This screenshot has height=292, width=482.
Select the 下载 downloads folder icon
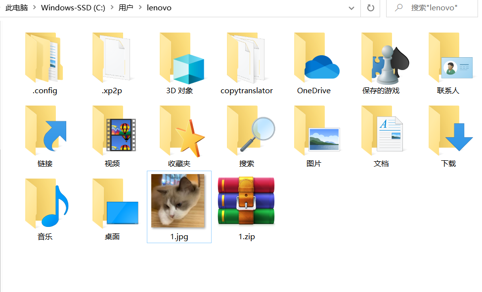click(451, 130)
